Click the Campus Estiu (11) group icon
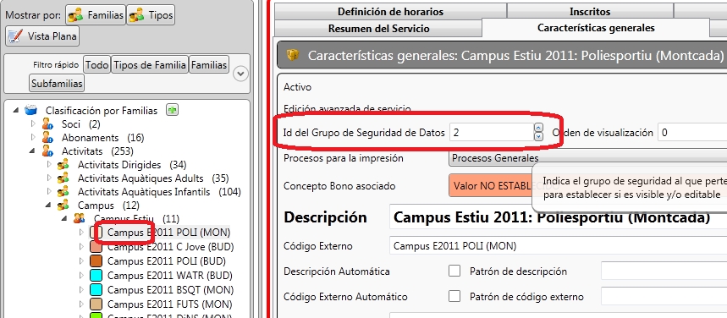The width and height of the screenshot is (727, 318). (80, 218)
